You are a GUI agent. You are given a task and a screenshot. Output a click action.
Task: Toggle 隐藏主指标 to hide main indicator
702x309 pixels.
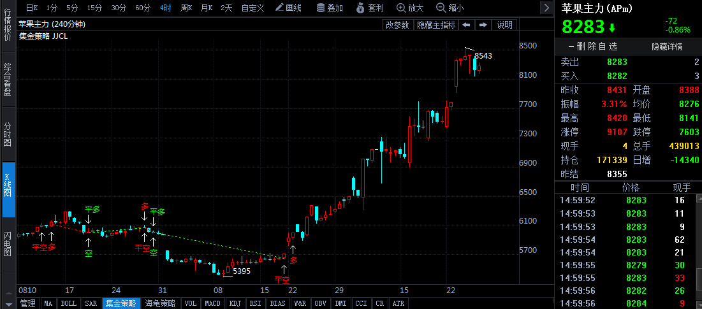pos(436,25)
